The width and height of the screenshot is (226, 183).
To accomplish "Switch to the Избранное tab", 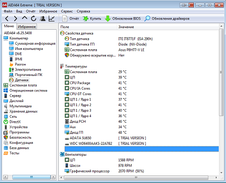I will [x=27, y=27].
